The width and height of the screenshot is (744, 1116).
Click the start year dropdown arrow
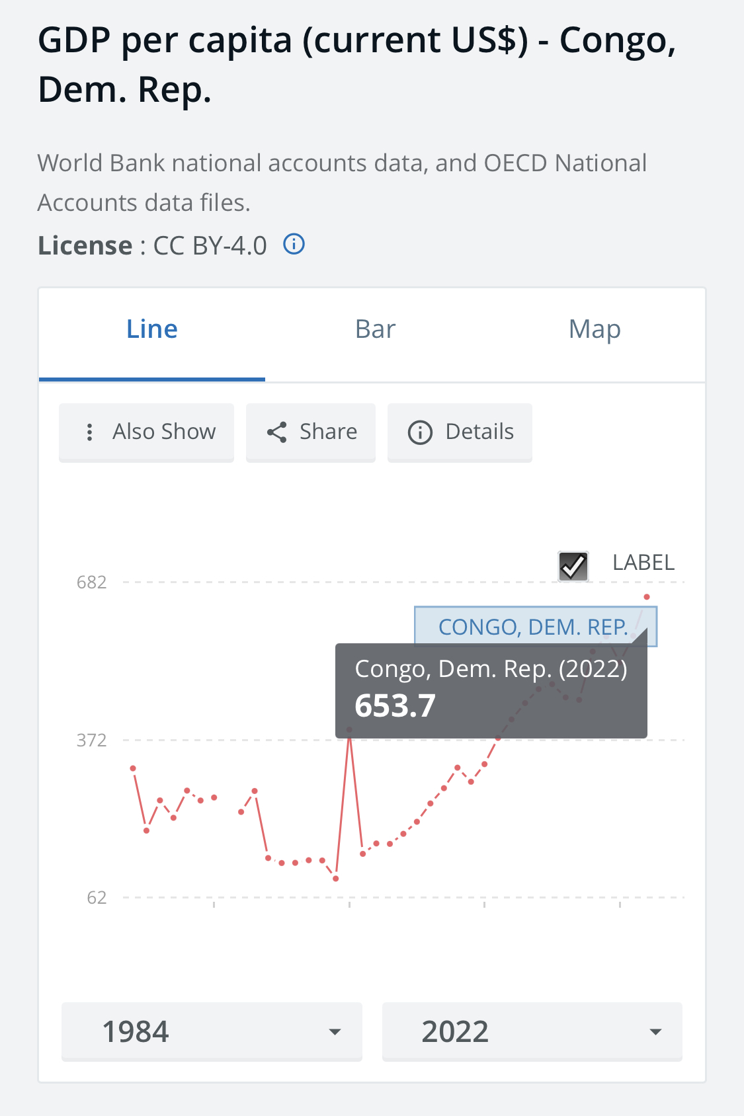(335, 1032)
